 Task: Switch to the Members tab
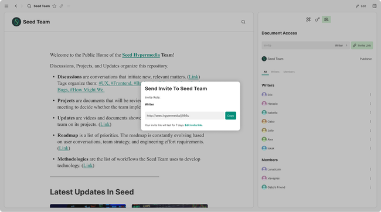[289, 72]
